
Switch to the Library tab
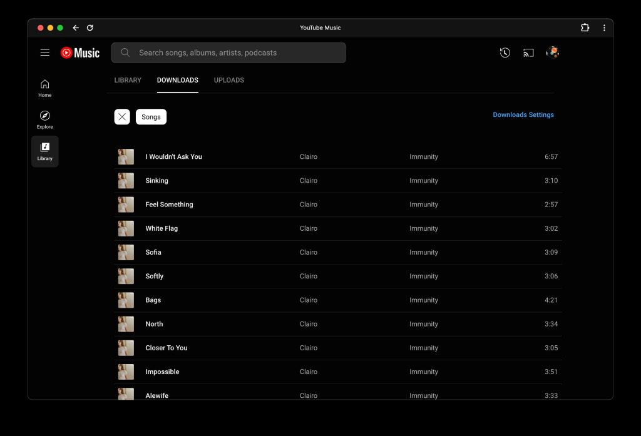coord(128,80)
